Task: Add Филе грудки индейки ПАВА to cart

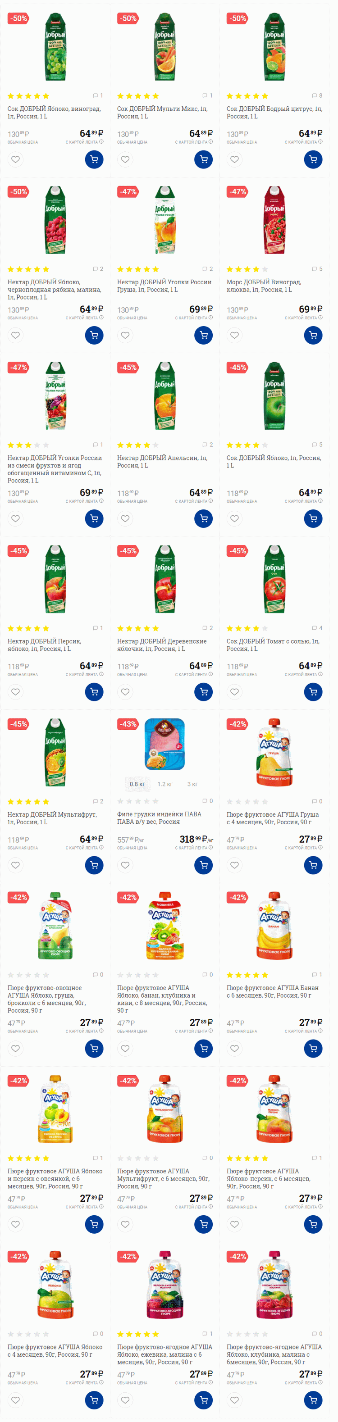Action: pos(203,865)
